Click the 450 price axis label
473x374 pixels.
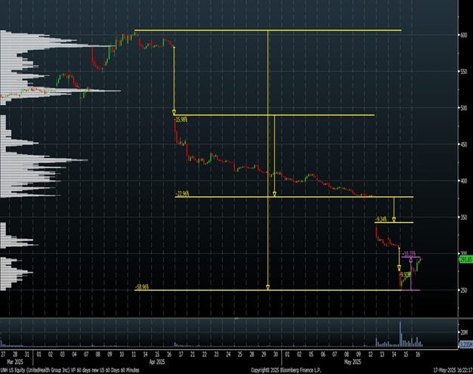tap(463, 144)
